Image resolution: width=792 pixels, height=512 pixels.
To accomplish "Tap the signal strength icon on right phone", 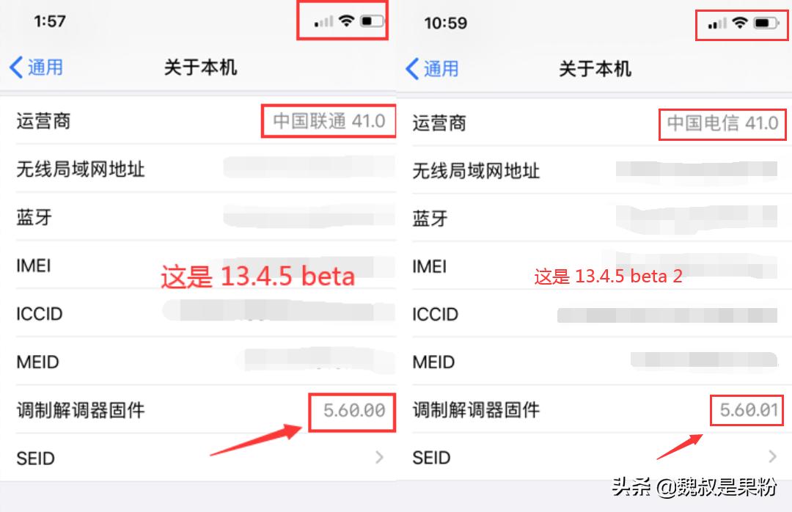I will 719,24.
